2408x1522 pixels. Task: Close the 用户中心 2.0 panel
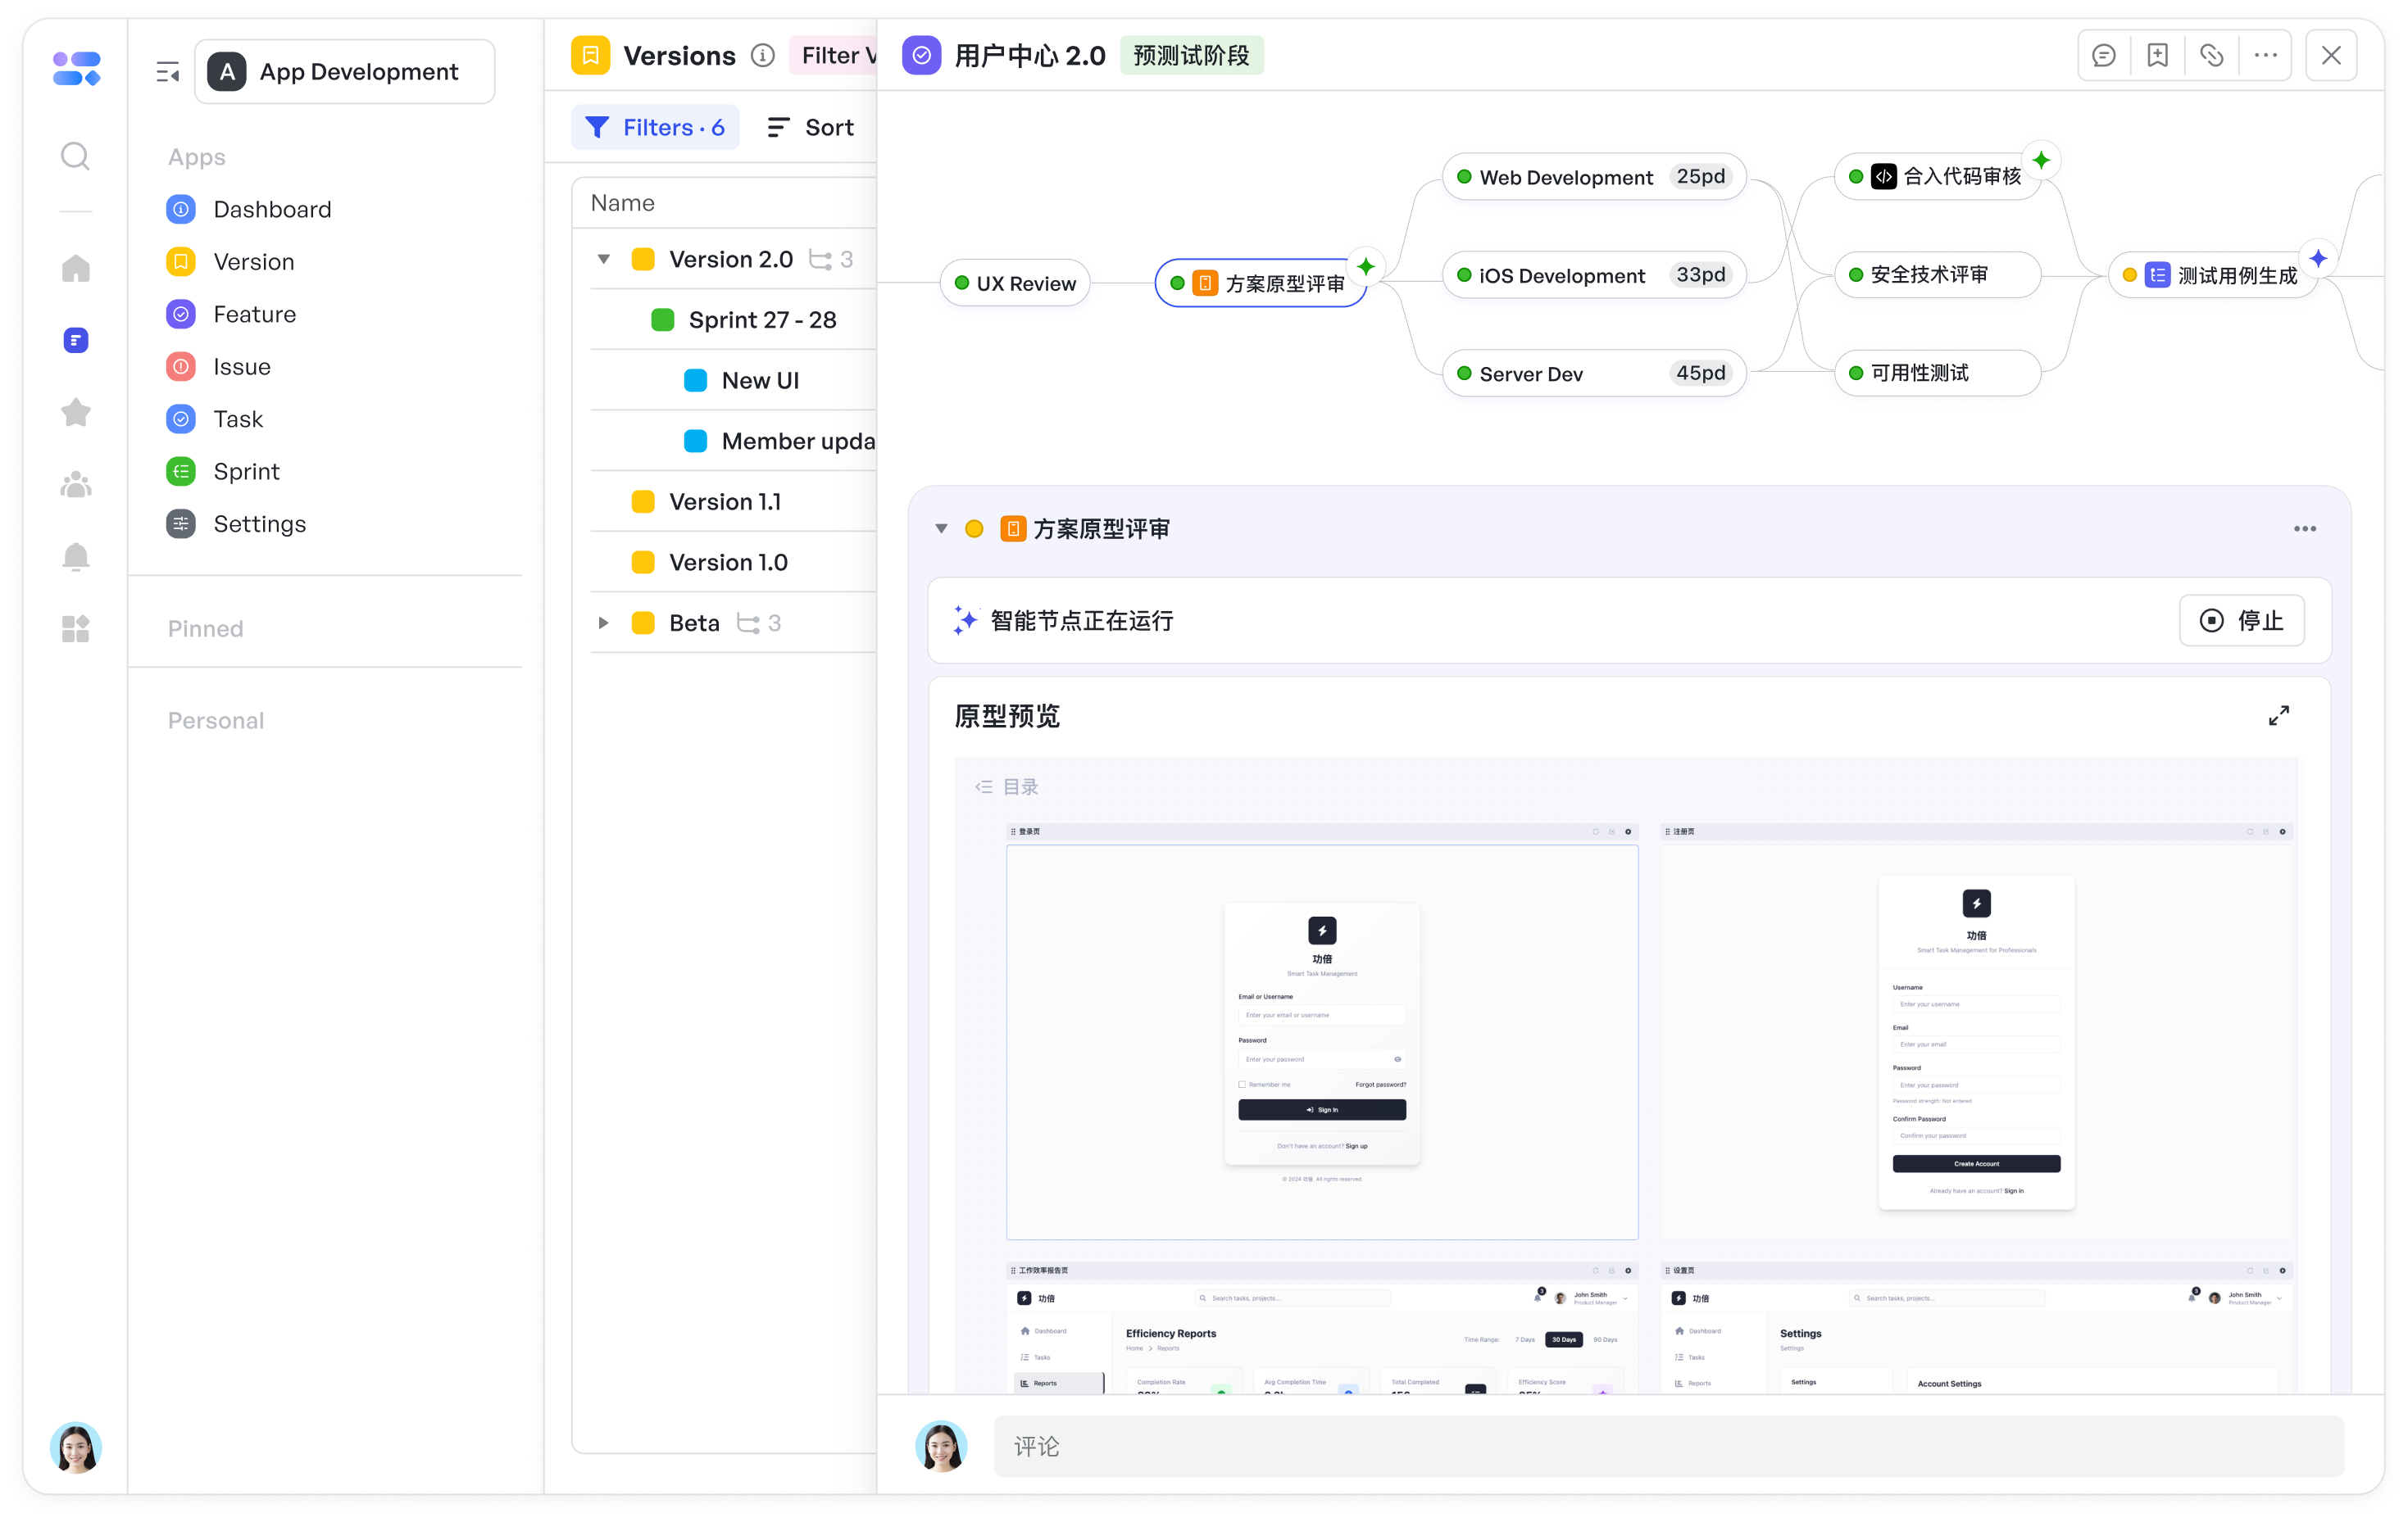click(x=2331, y=56)
